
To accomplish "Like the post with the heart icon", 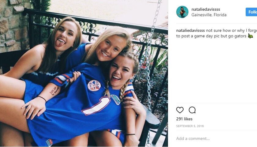I will [x=180, y=110].
